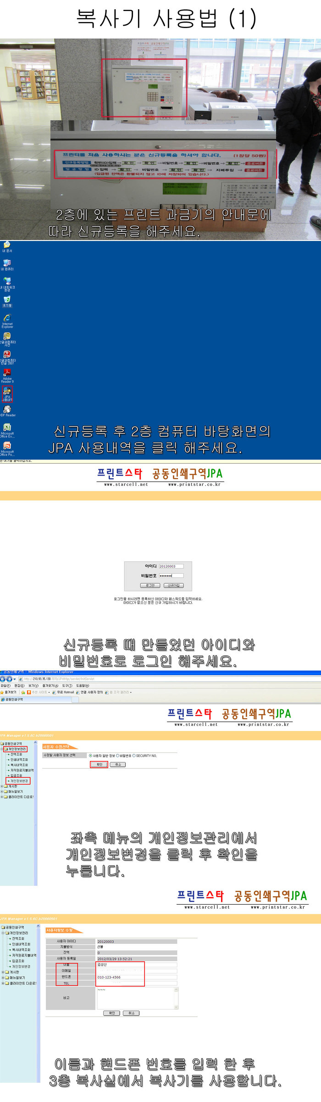Viewport: 321px width, 1102px height.
Task: Click the 신규가입 button
Action: click(174, 585)
